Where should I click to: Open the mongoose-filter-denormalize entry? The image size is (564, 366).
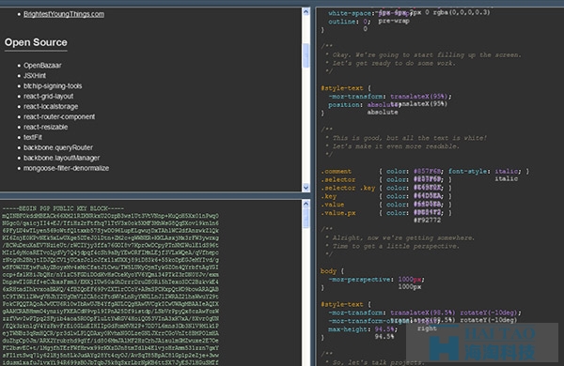point(66,168)
